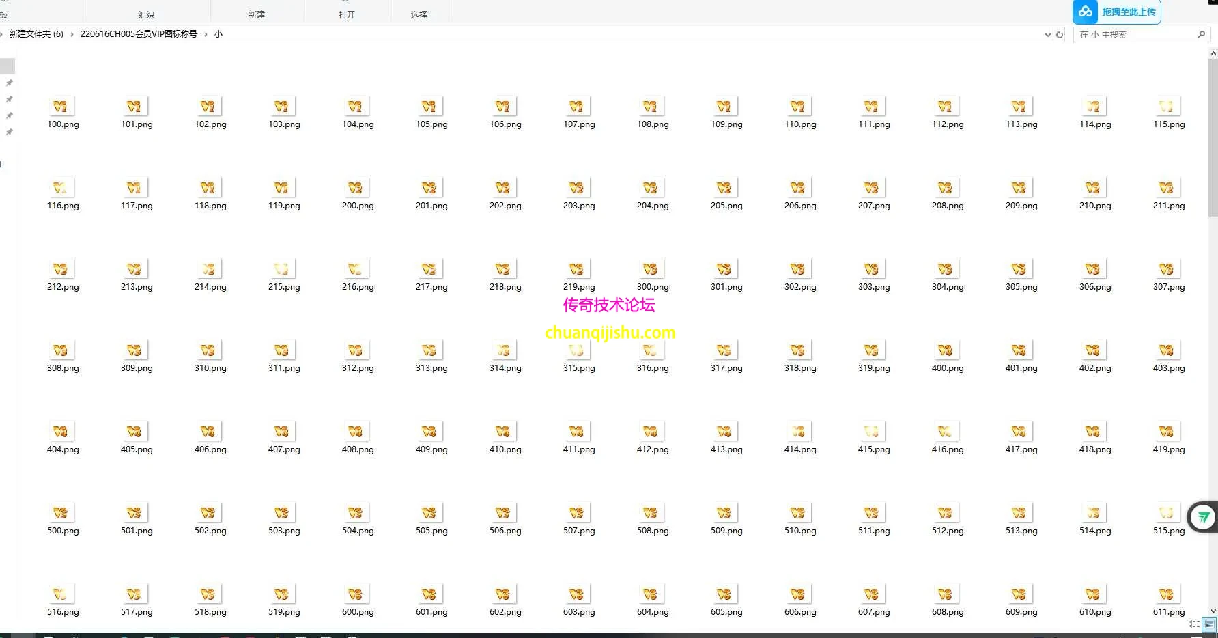Select the file name 602.png
Screen dimensions: 1218x638
click(505, 612)
